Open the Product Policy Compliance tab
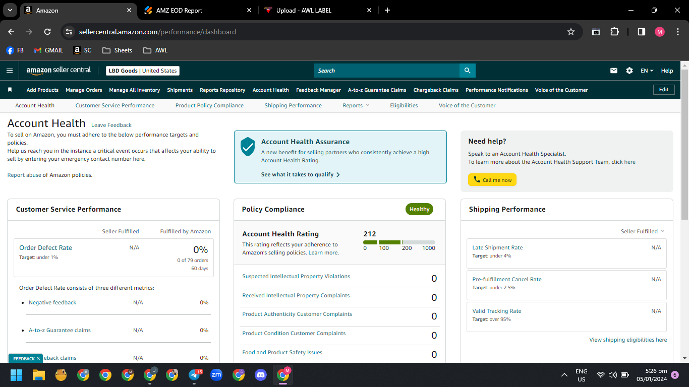Image resolution: width=689 pixels, height=387 pixels. pos(209,105)
